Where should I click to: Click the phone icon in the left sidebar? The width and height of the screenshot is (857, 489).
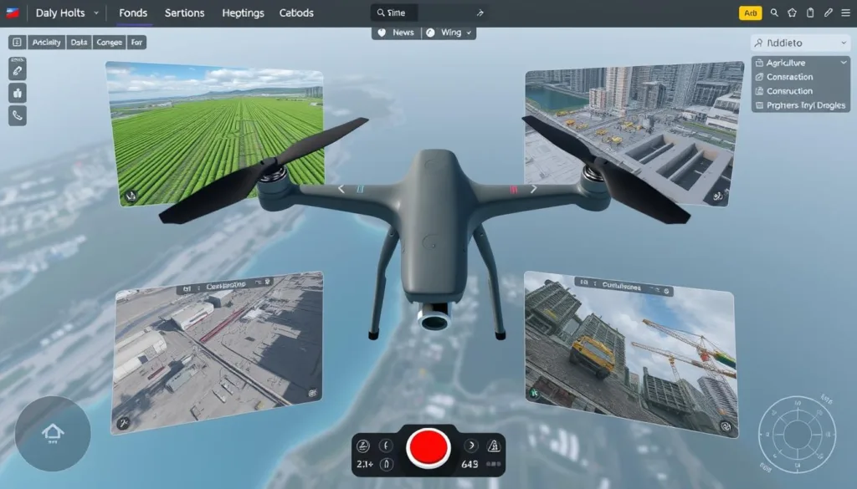point(18,115)
